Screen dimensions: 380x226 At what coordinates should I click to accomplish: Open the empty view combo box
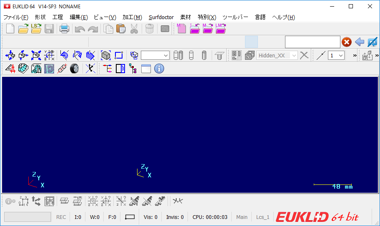[x=155, y=55]
